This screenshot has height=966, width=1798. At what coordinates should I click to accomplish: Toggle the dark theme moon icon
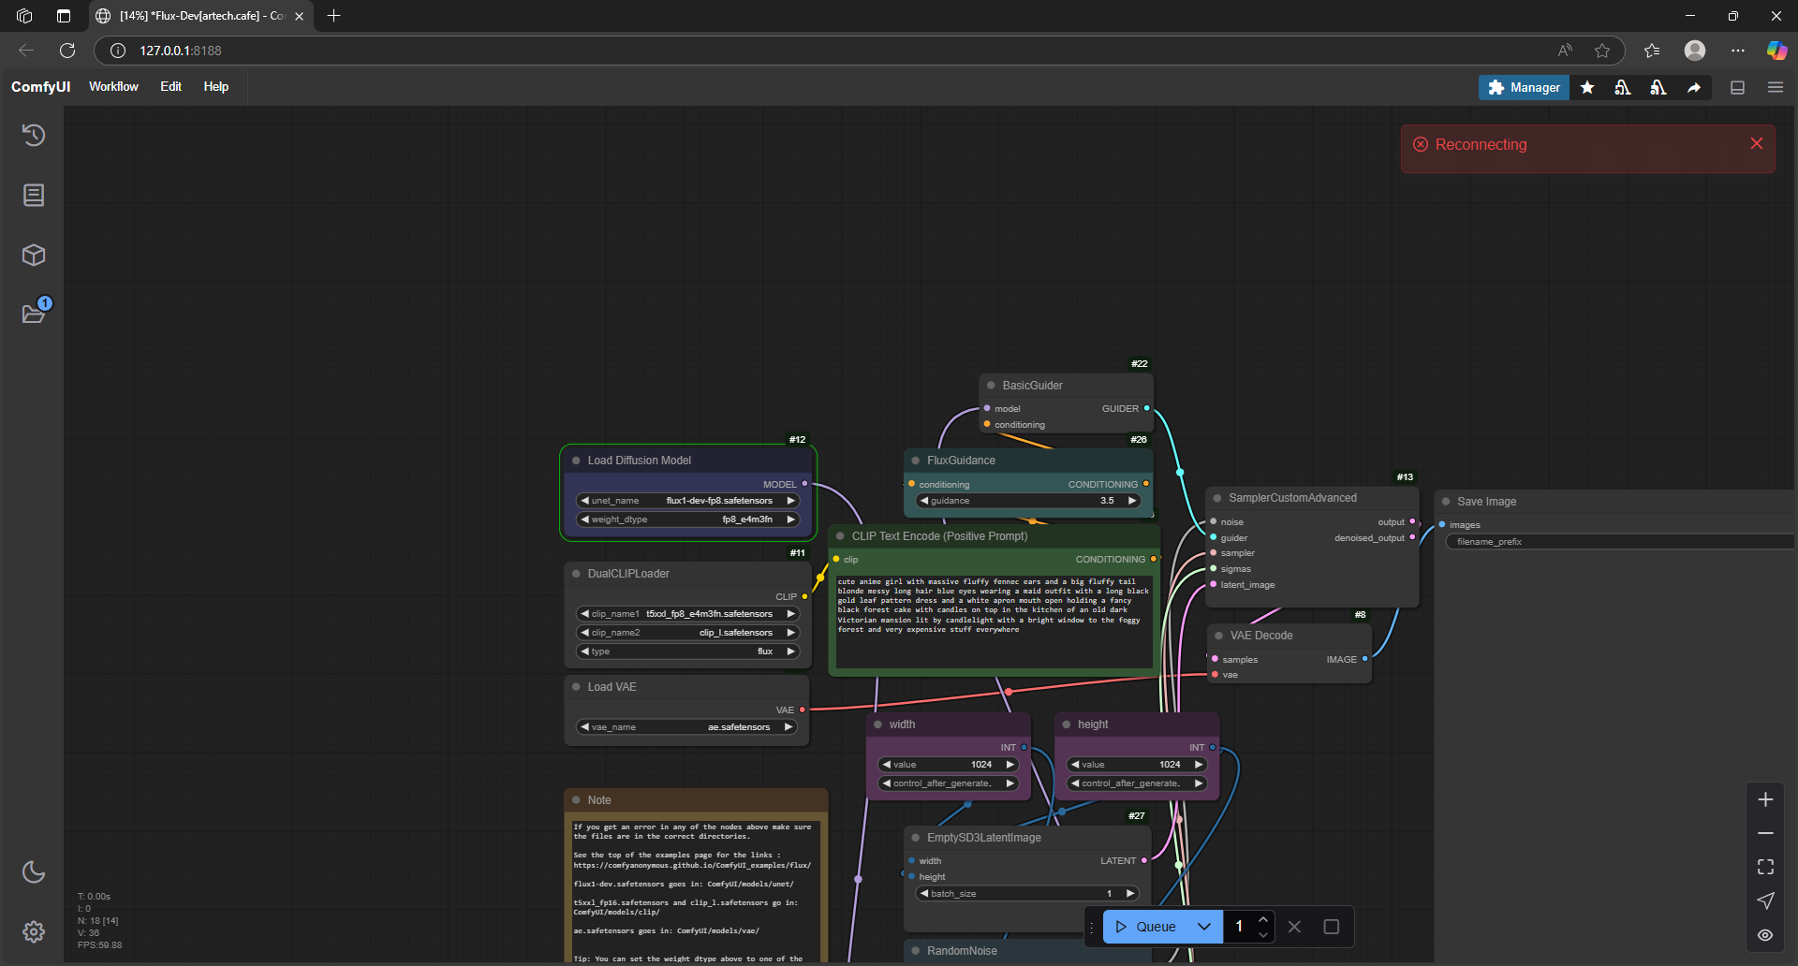pyautogui.click(x=34, y=871)
